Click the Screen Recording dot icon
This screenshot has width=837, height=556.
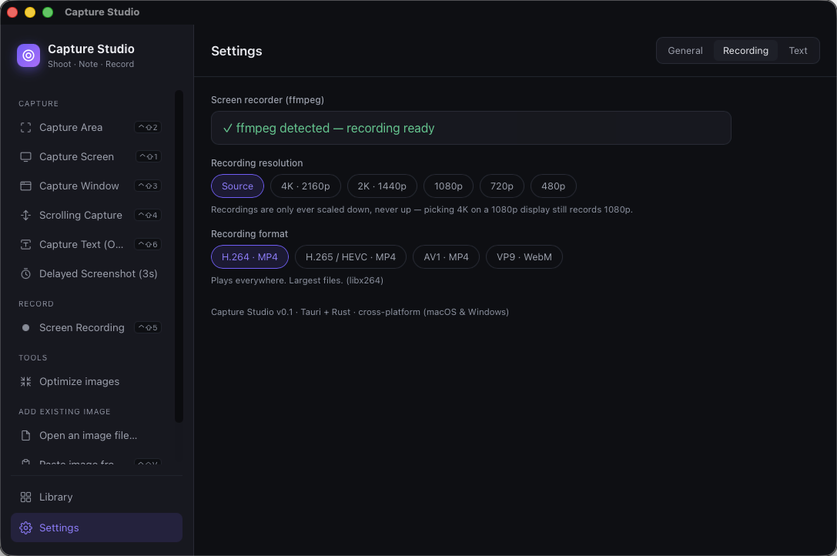point(25,328)
